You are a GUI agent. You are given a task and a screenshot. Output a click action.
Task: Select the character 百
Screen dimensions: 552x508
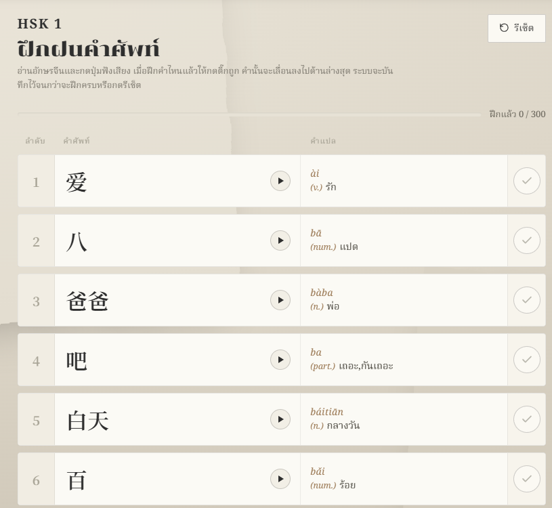tap(77, 480)
